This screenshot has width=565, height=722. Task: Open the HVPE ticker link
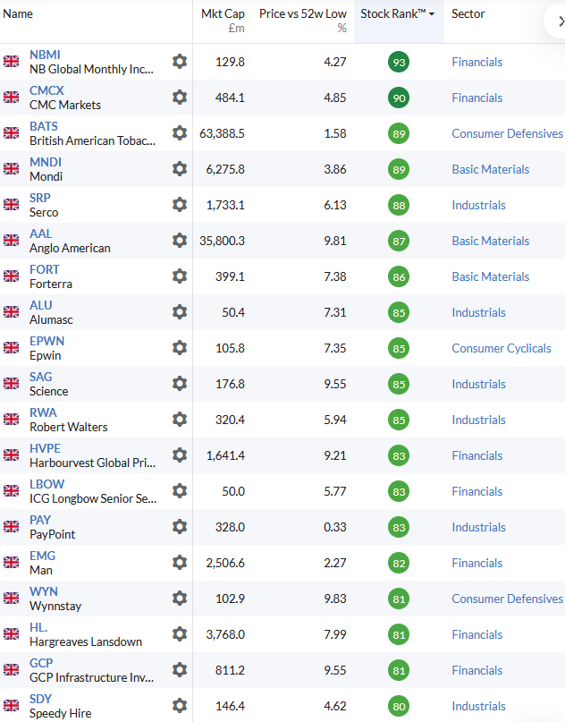click(45, 448)
